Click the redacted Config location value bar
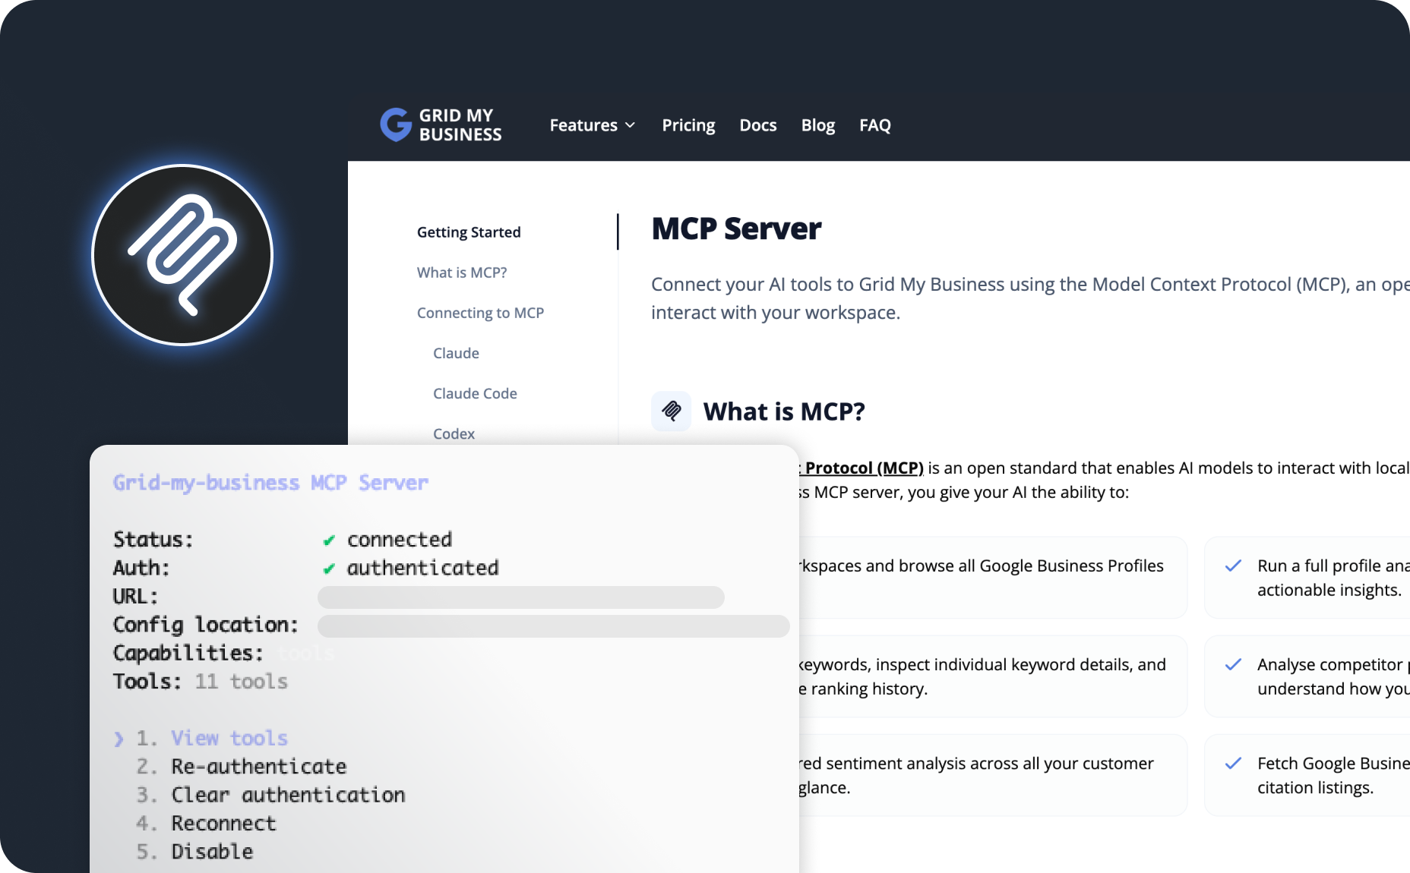 [554, 626]
